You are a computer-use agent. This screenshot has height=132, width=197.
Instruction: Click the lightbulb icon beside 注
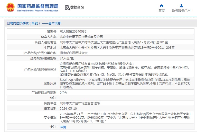pyautogui.click(x=52, y=127)
